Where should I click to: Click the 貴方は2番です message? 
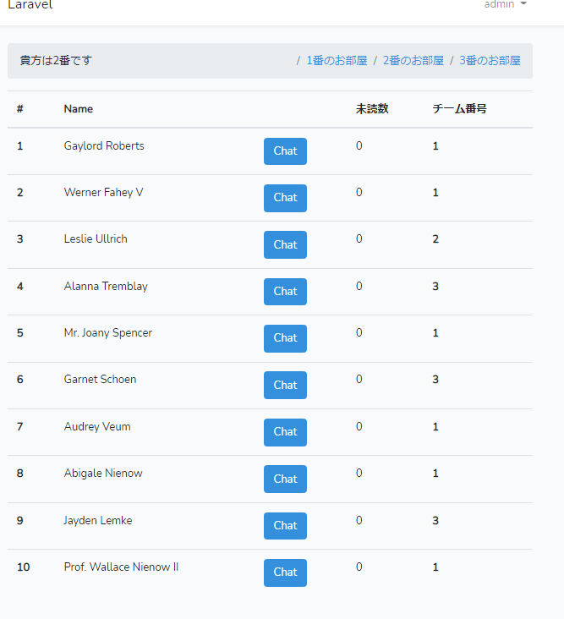coord(56,60)
